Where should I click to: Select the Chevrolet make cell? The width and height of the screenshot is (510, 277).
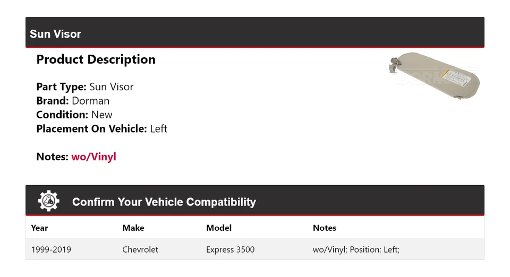tap(140, 249)
